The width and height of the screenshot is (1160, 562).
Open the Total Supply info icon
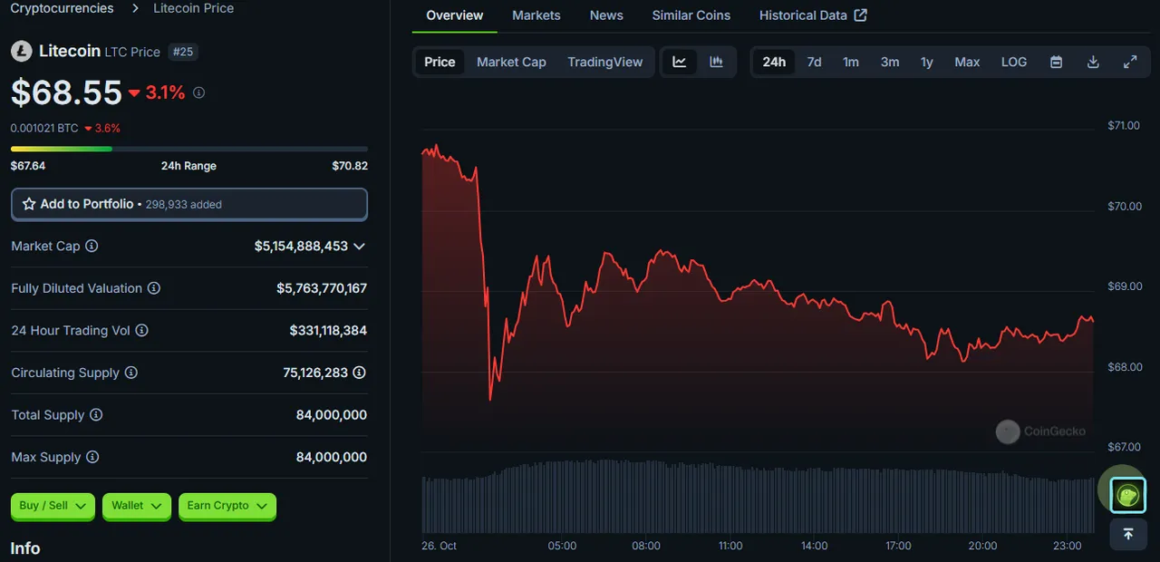[96, 415]
